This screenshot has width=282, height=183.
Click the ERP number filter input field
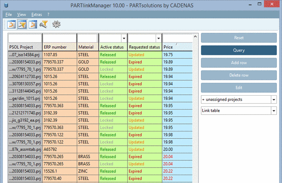coord(59,38)
